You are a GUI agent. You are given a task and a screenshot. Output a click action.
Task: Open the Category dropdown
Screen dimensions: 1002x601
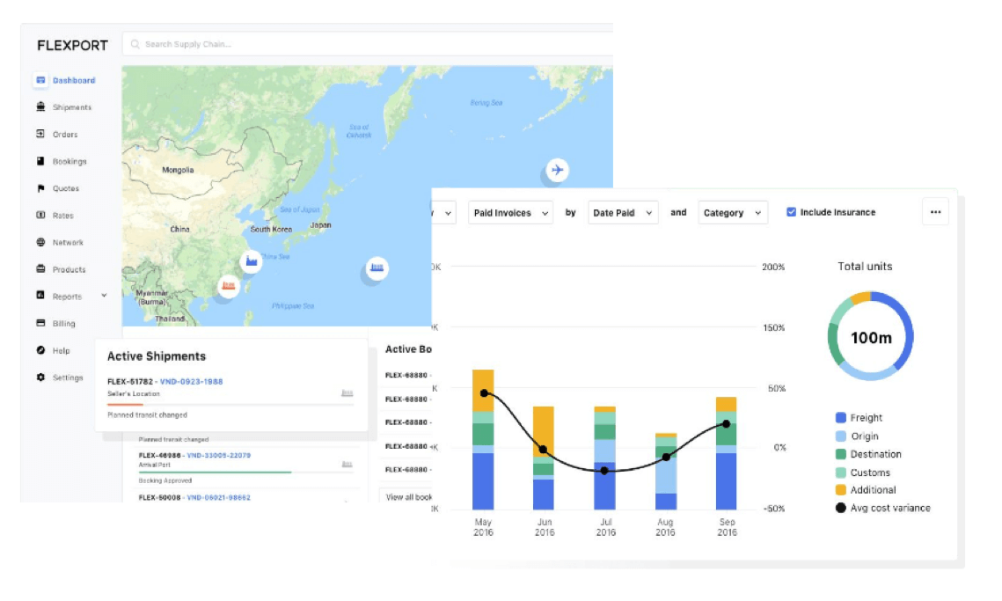tap(733, 213)
